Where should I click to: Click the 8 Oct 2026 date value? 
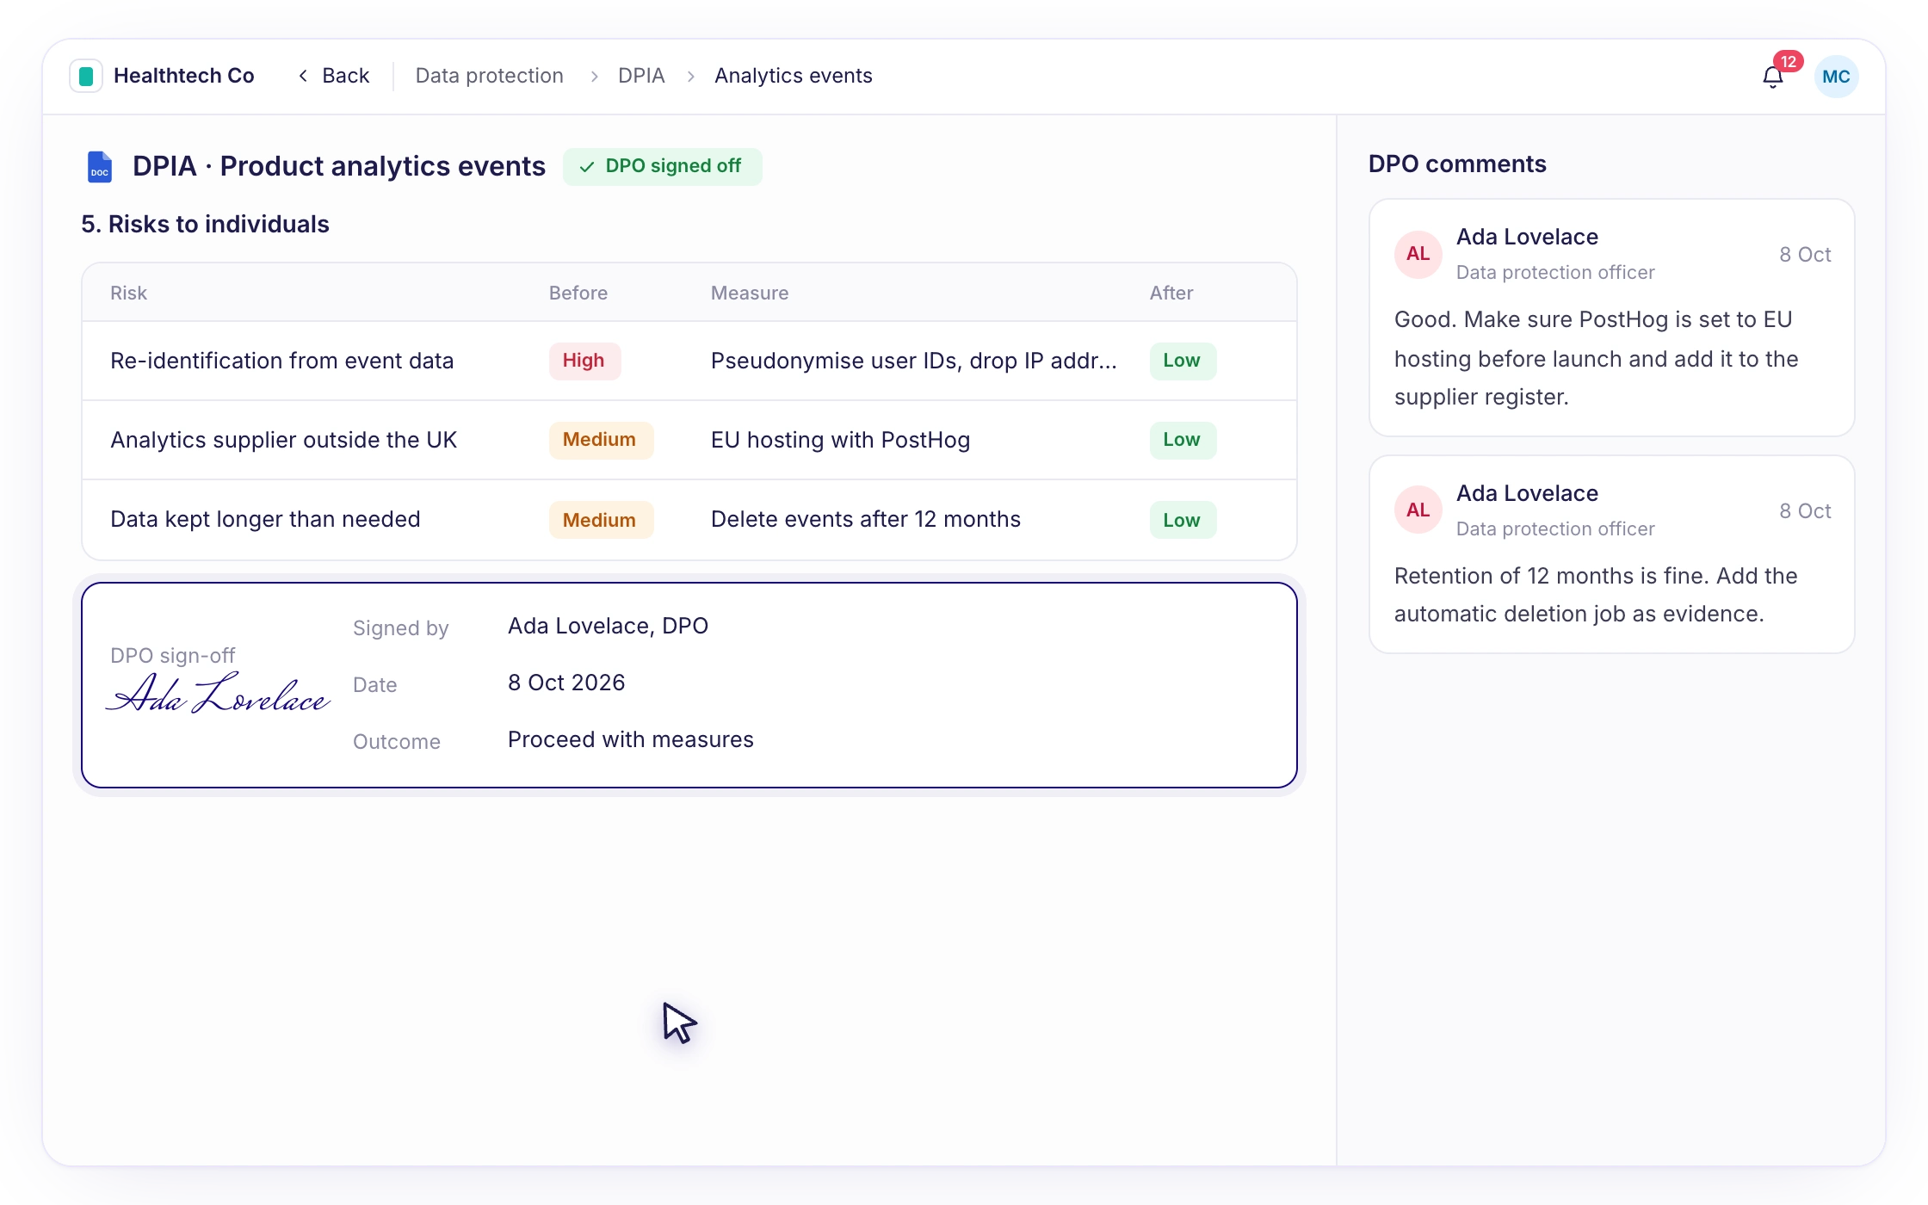point(566,683)
